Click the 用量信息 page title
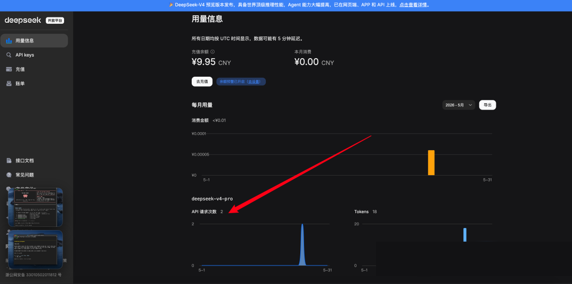 click(x=207, y=19)
